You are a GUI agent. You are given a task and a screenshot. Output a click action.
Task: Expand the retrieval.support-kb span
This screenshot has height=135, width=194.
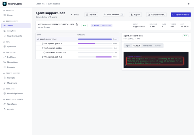pyautogui.click(x=42, y=53)
